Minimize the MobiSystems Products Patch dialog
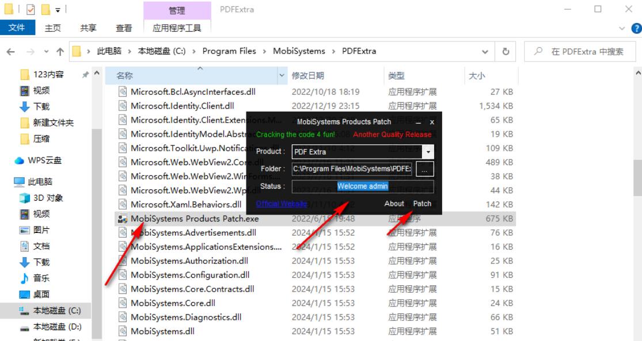The image size is (642, 341). 419,122
